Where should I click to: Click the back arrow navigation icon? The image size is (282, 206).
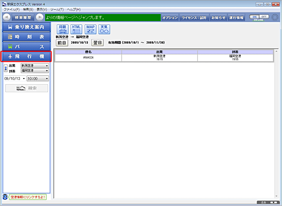point(7,17)
